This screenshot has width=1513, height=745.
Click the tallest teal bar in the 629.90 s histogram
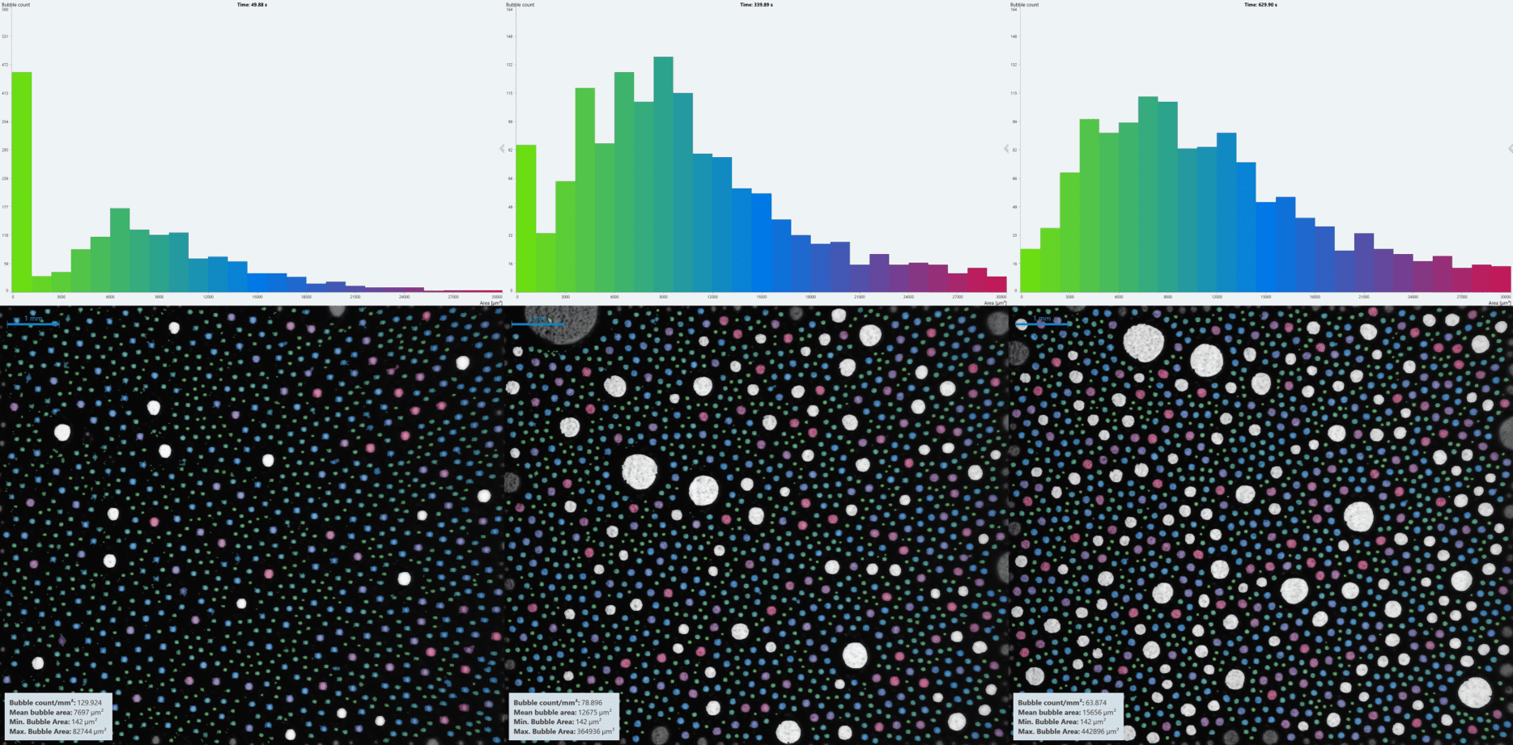point(1148,194)
